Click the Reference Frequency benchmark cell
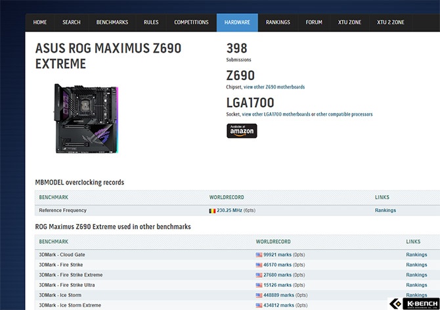This screenshot has height=310, width=440. click(62, 210)
